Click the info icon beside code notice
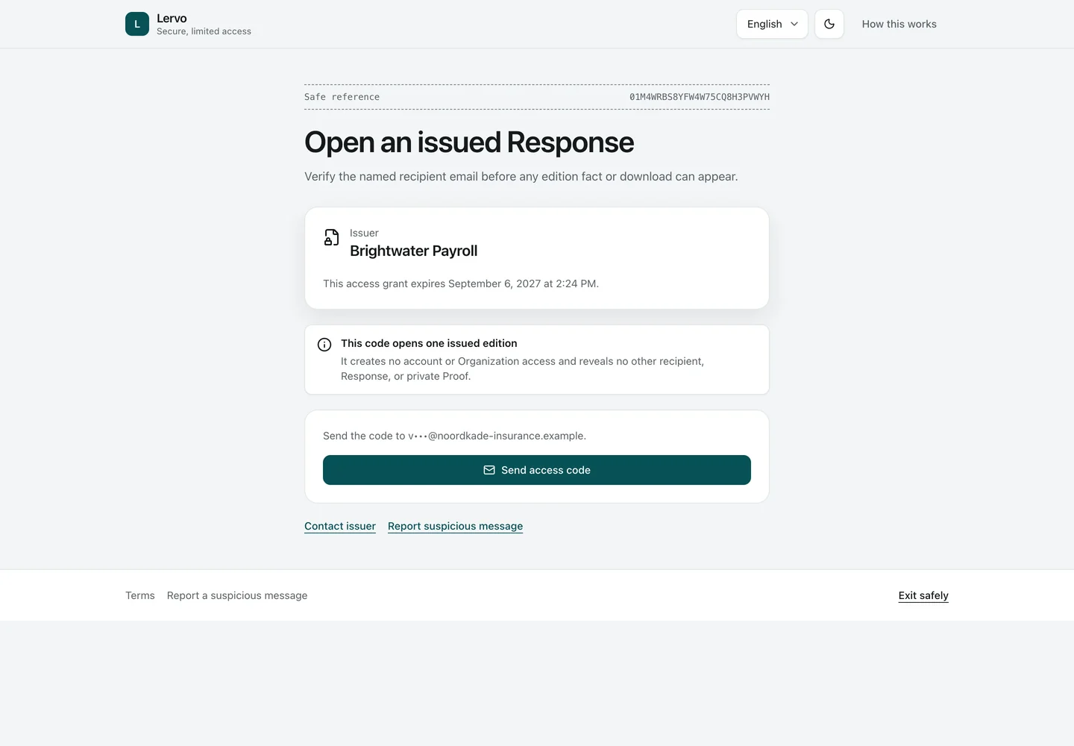This screenshot has height=746, width=1074. tap(324, 345)
